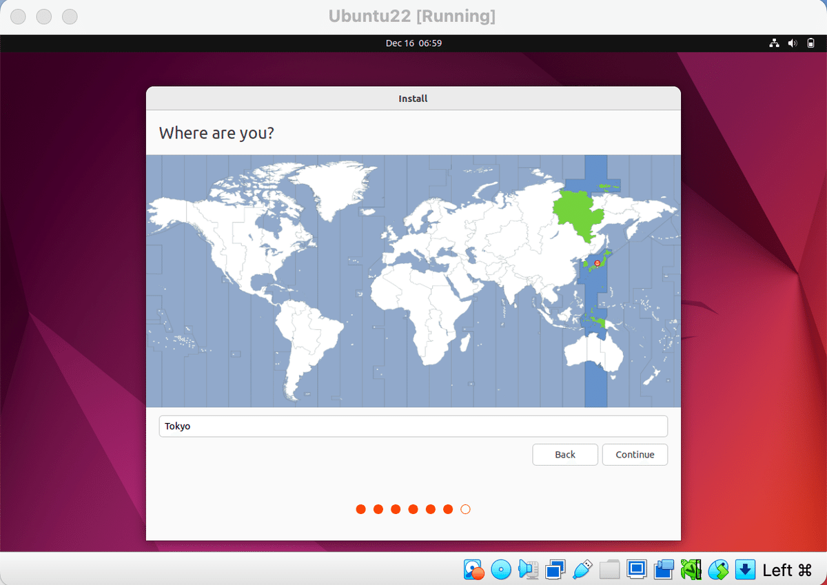This screenshot has height=585, width=827.
Task: Open the recording indicator icon
Action: 664,570
